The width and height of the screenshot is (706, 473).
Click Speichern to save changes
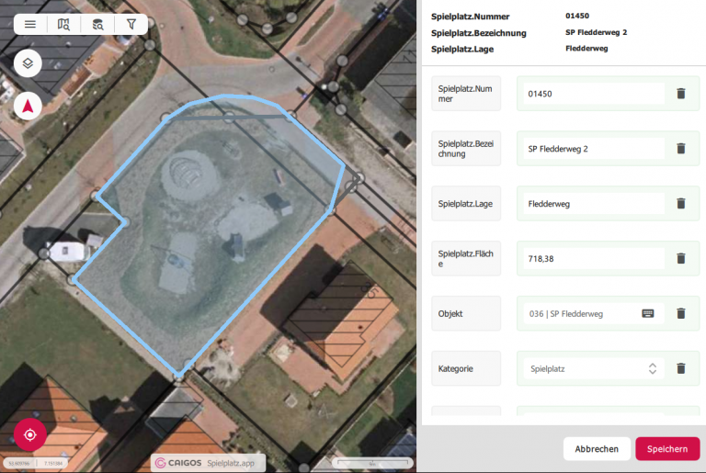(667, 449)
